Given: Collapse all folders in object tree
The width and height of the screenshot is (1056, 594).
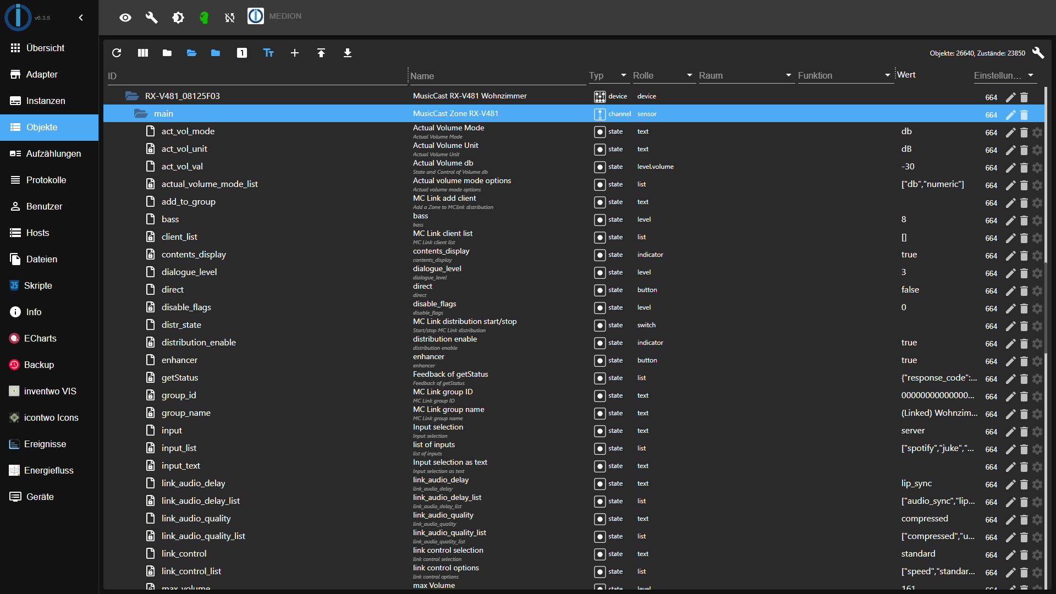Looking at the screenshot, I should click(167, 53).
